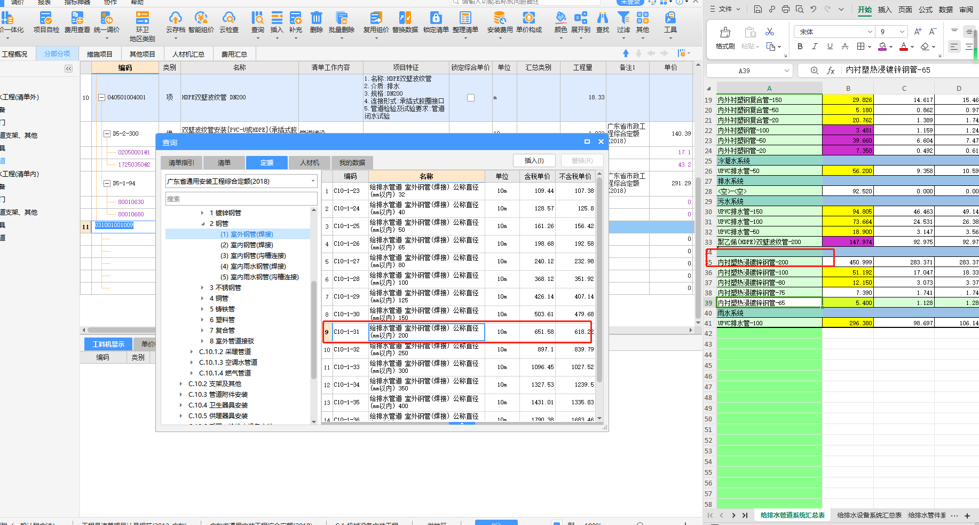Click the 查询 toolbar icon
This screenshot has height=525, width=979.
(258, 22)
